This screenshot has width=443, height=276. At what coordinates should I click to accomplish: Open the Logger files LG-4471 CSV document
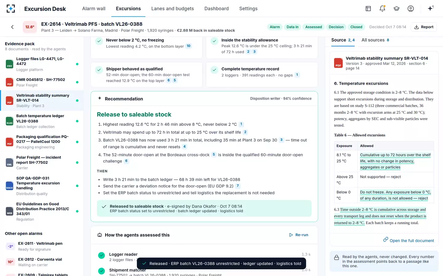pyautogui.click(x=42, y=64)
